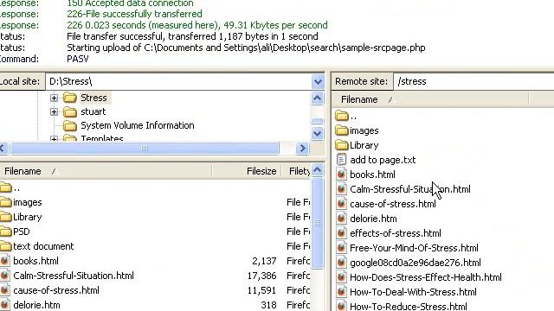Click local delorie.htm file icon
The height and width of the screenshot is (311, 554).
tap(5, 305)
